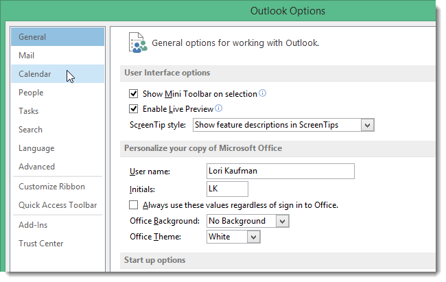Click the Office Background label
The height and width of the screenshot is (282, 446).
pos(165,221)
